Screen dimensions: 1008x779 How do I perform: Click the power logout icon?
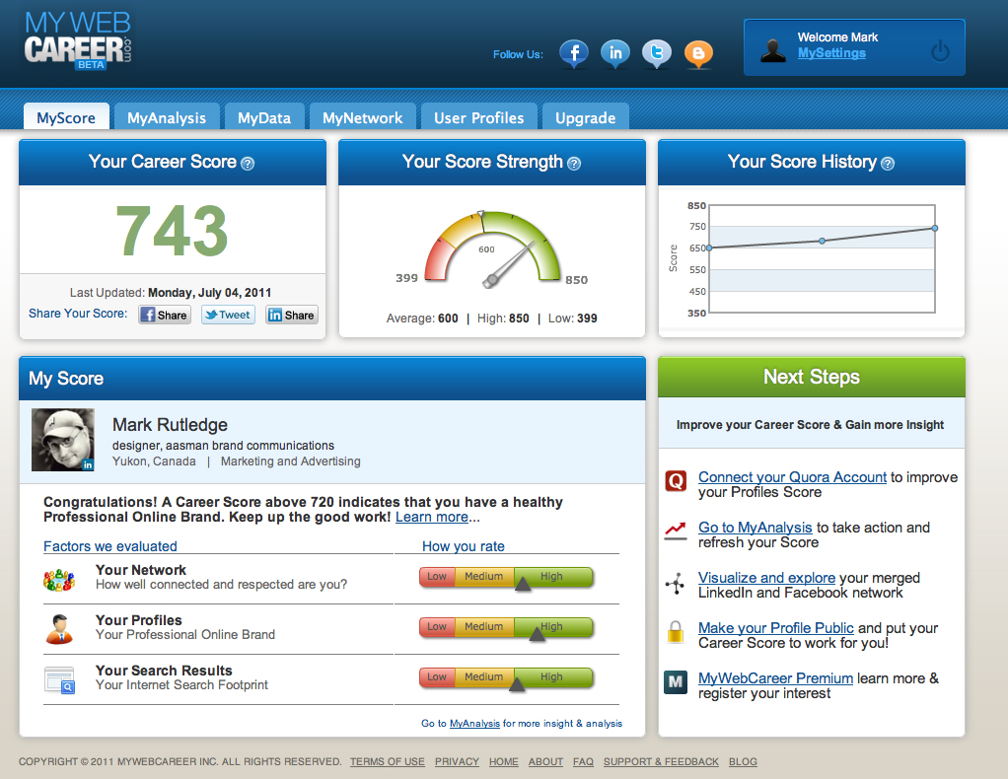click(940, 50)
